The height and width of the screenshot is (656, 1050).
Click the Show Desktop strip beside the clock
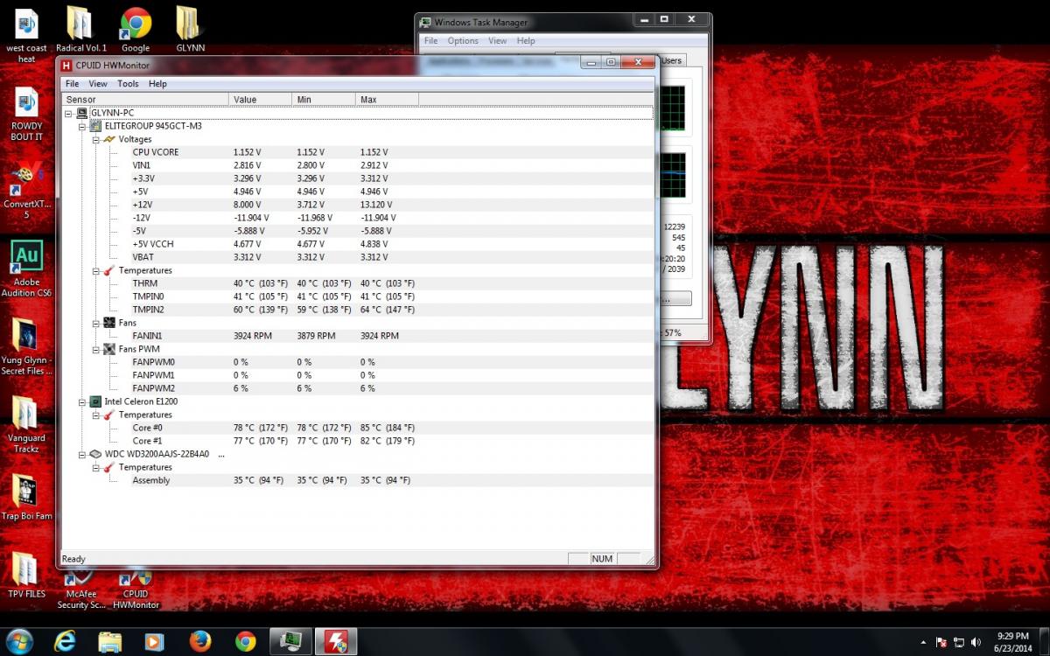click(x=1044, y=642)
